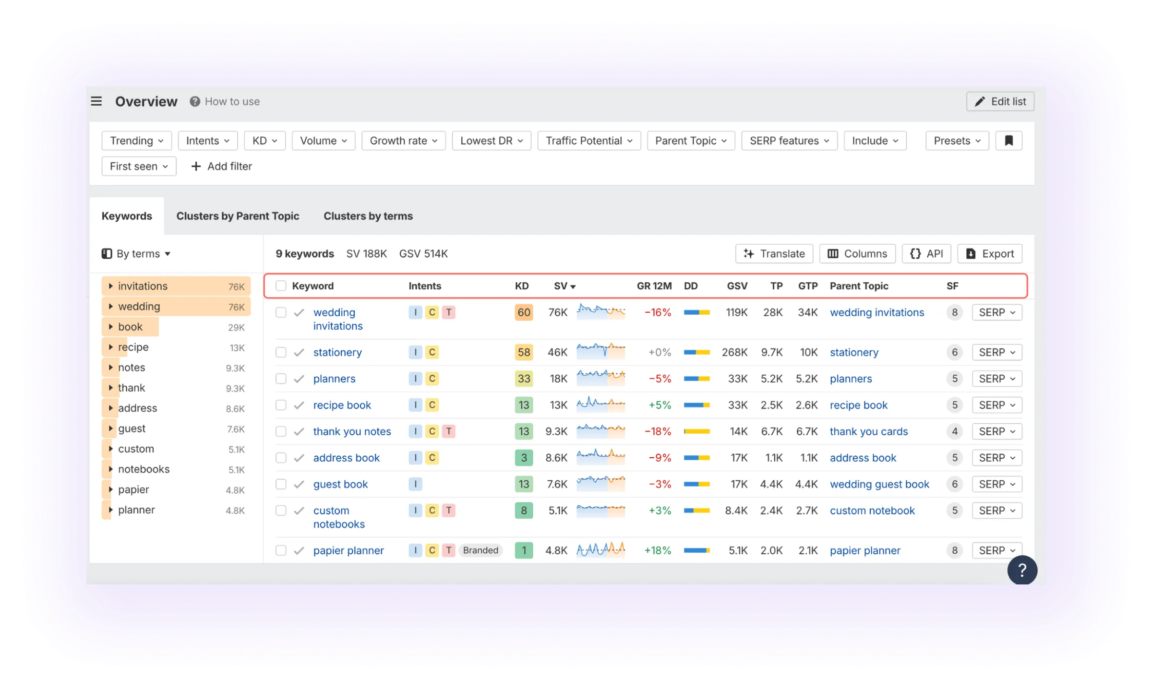Open the hamburger navigation menu
Viewport: 1152px width, 690px height.
(x=96, y=101)
